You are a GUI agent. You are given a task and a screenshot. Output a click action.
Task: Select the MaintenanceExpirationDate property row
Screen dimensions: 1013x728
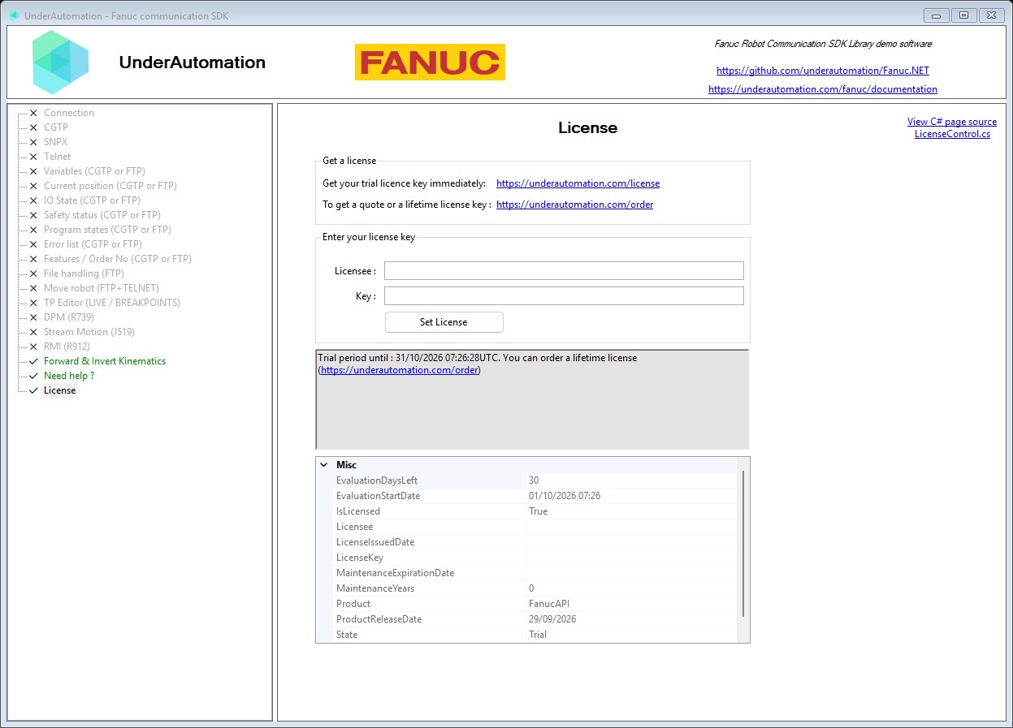tap(526, 573)
